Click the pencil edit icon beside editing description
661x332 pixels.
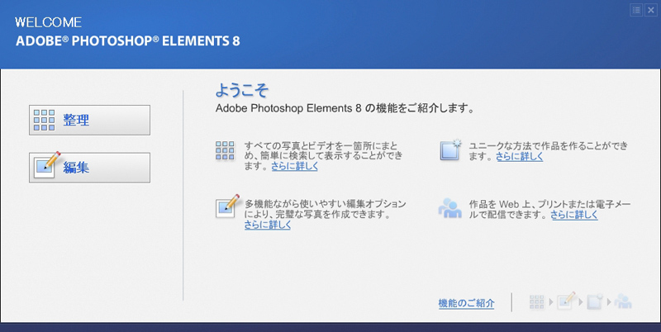[227, 206]
